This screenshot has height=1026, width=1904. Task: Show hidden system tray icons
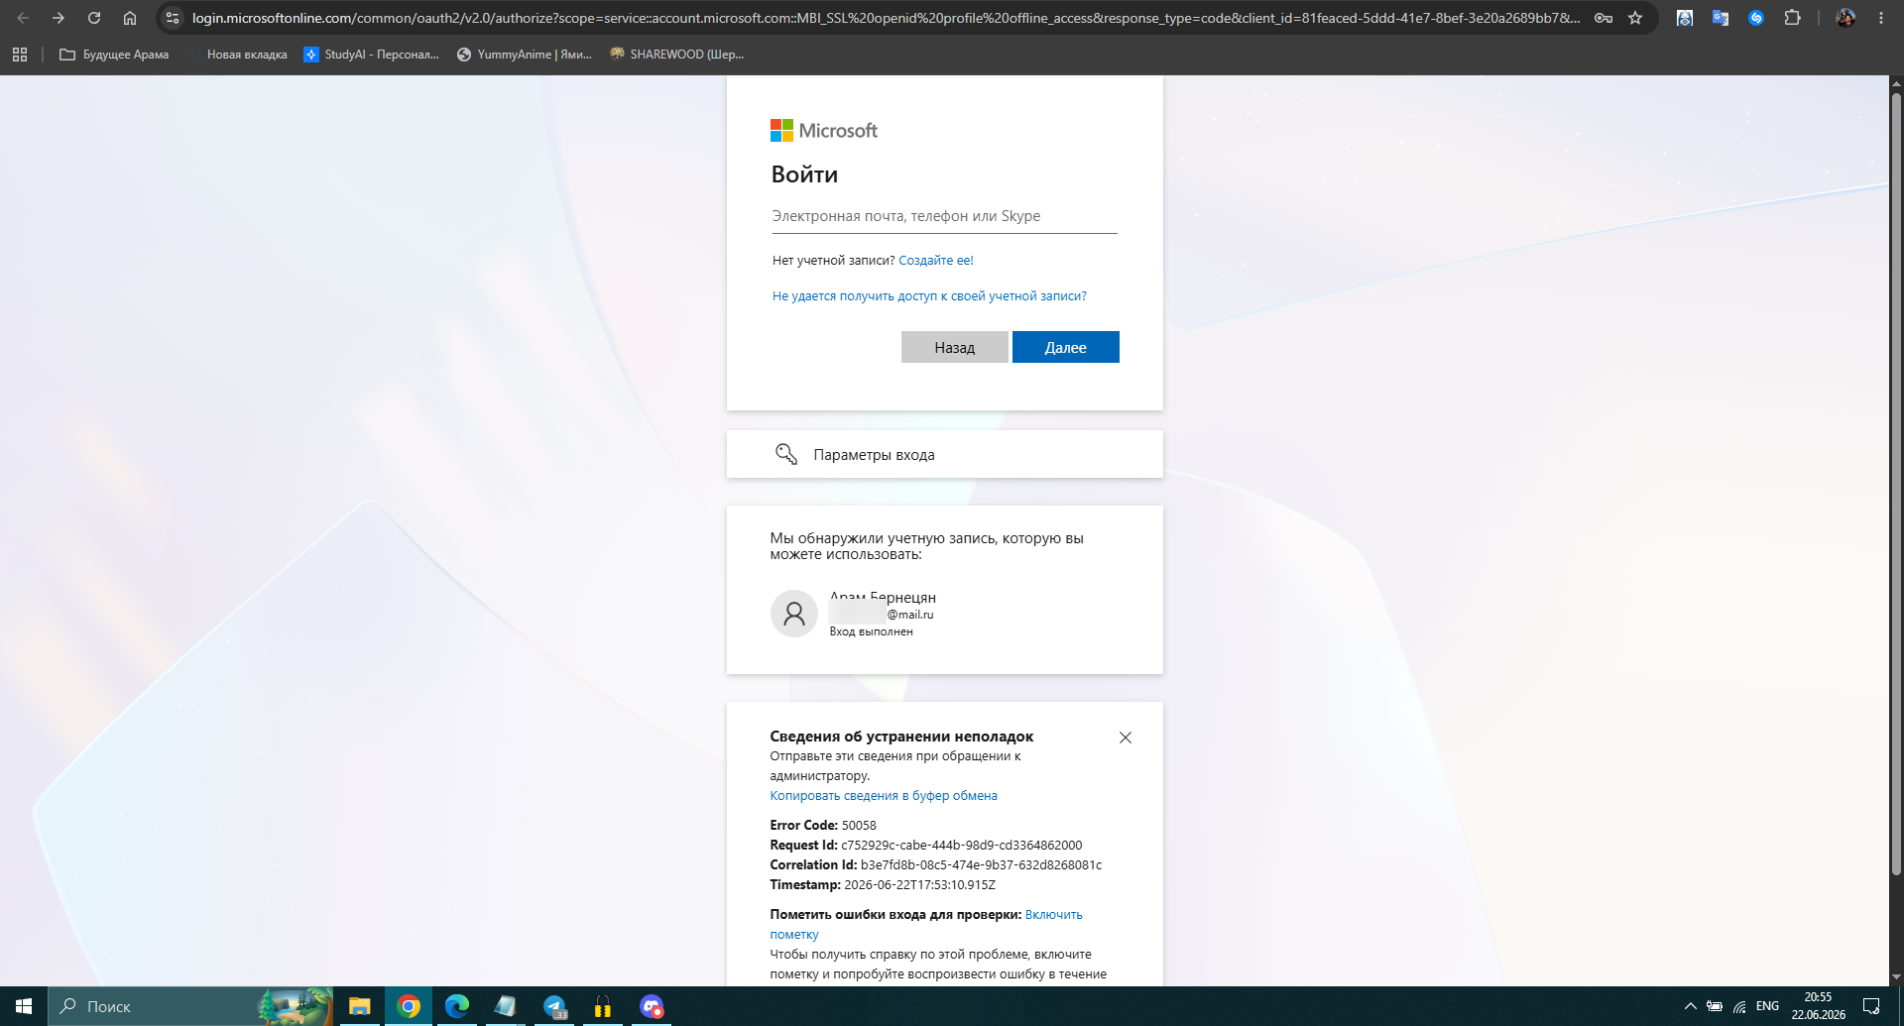(x=1691, y=1006)
